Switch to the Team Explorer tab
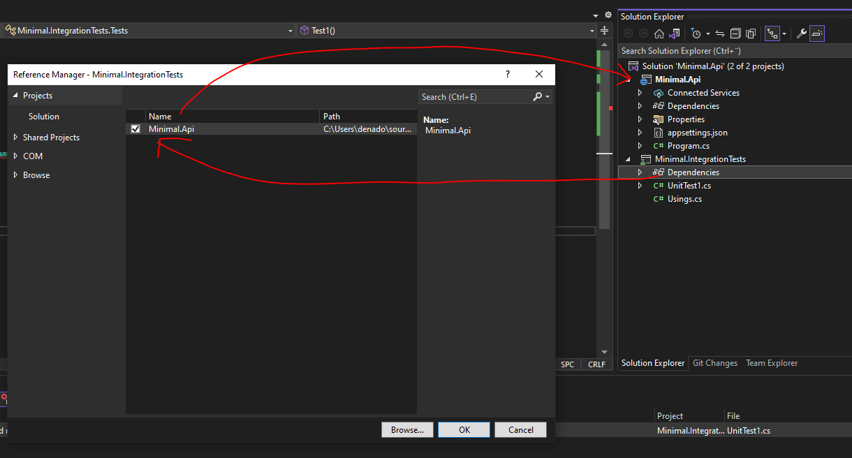The image size is (852, 458). click(x=772, y=363)
